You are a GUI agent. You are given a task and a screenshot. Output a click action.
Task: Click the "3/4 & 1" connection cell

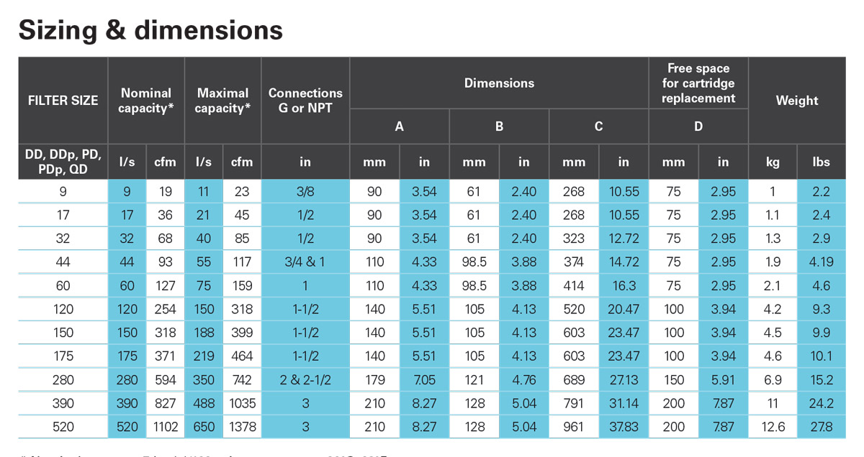pyautogui.click(x=305, y=262)
